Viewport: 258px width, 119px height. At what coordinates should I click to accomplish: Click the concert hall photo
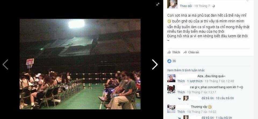point(80,64)
